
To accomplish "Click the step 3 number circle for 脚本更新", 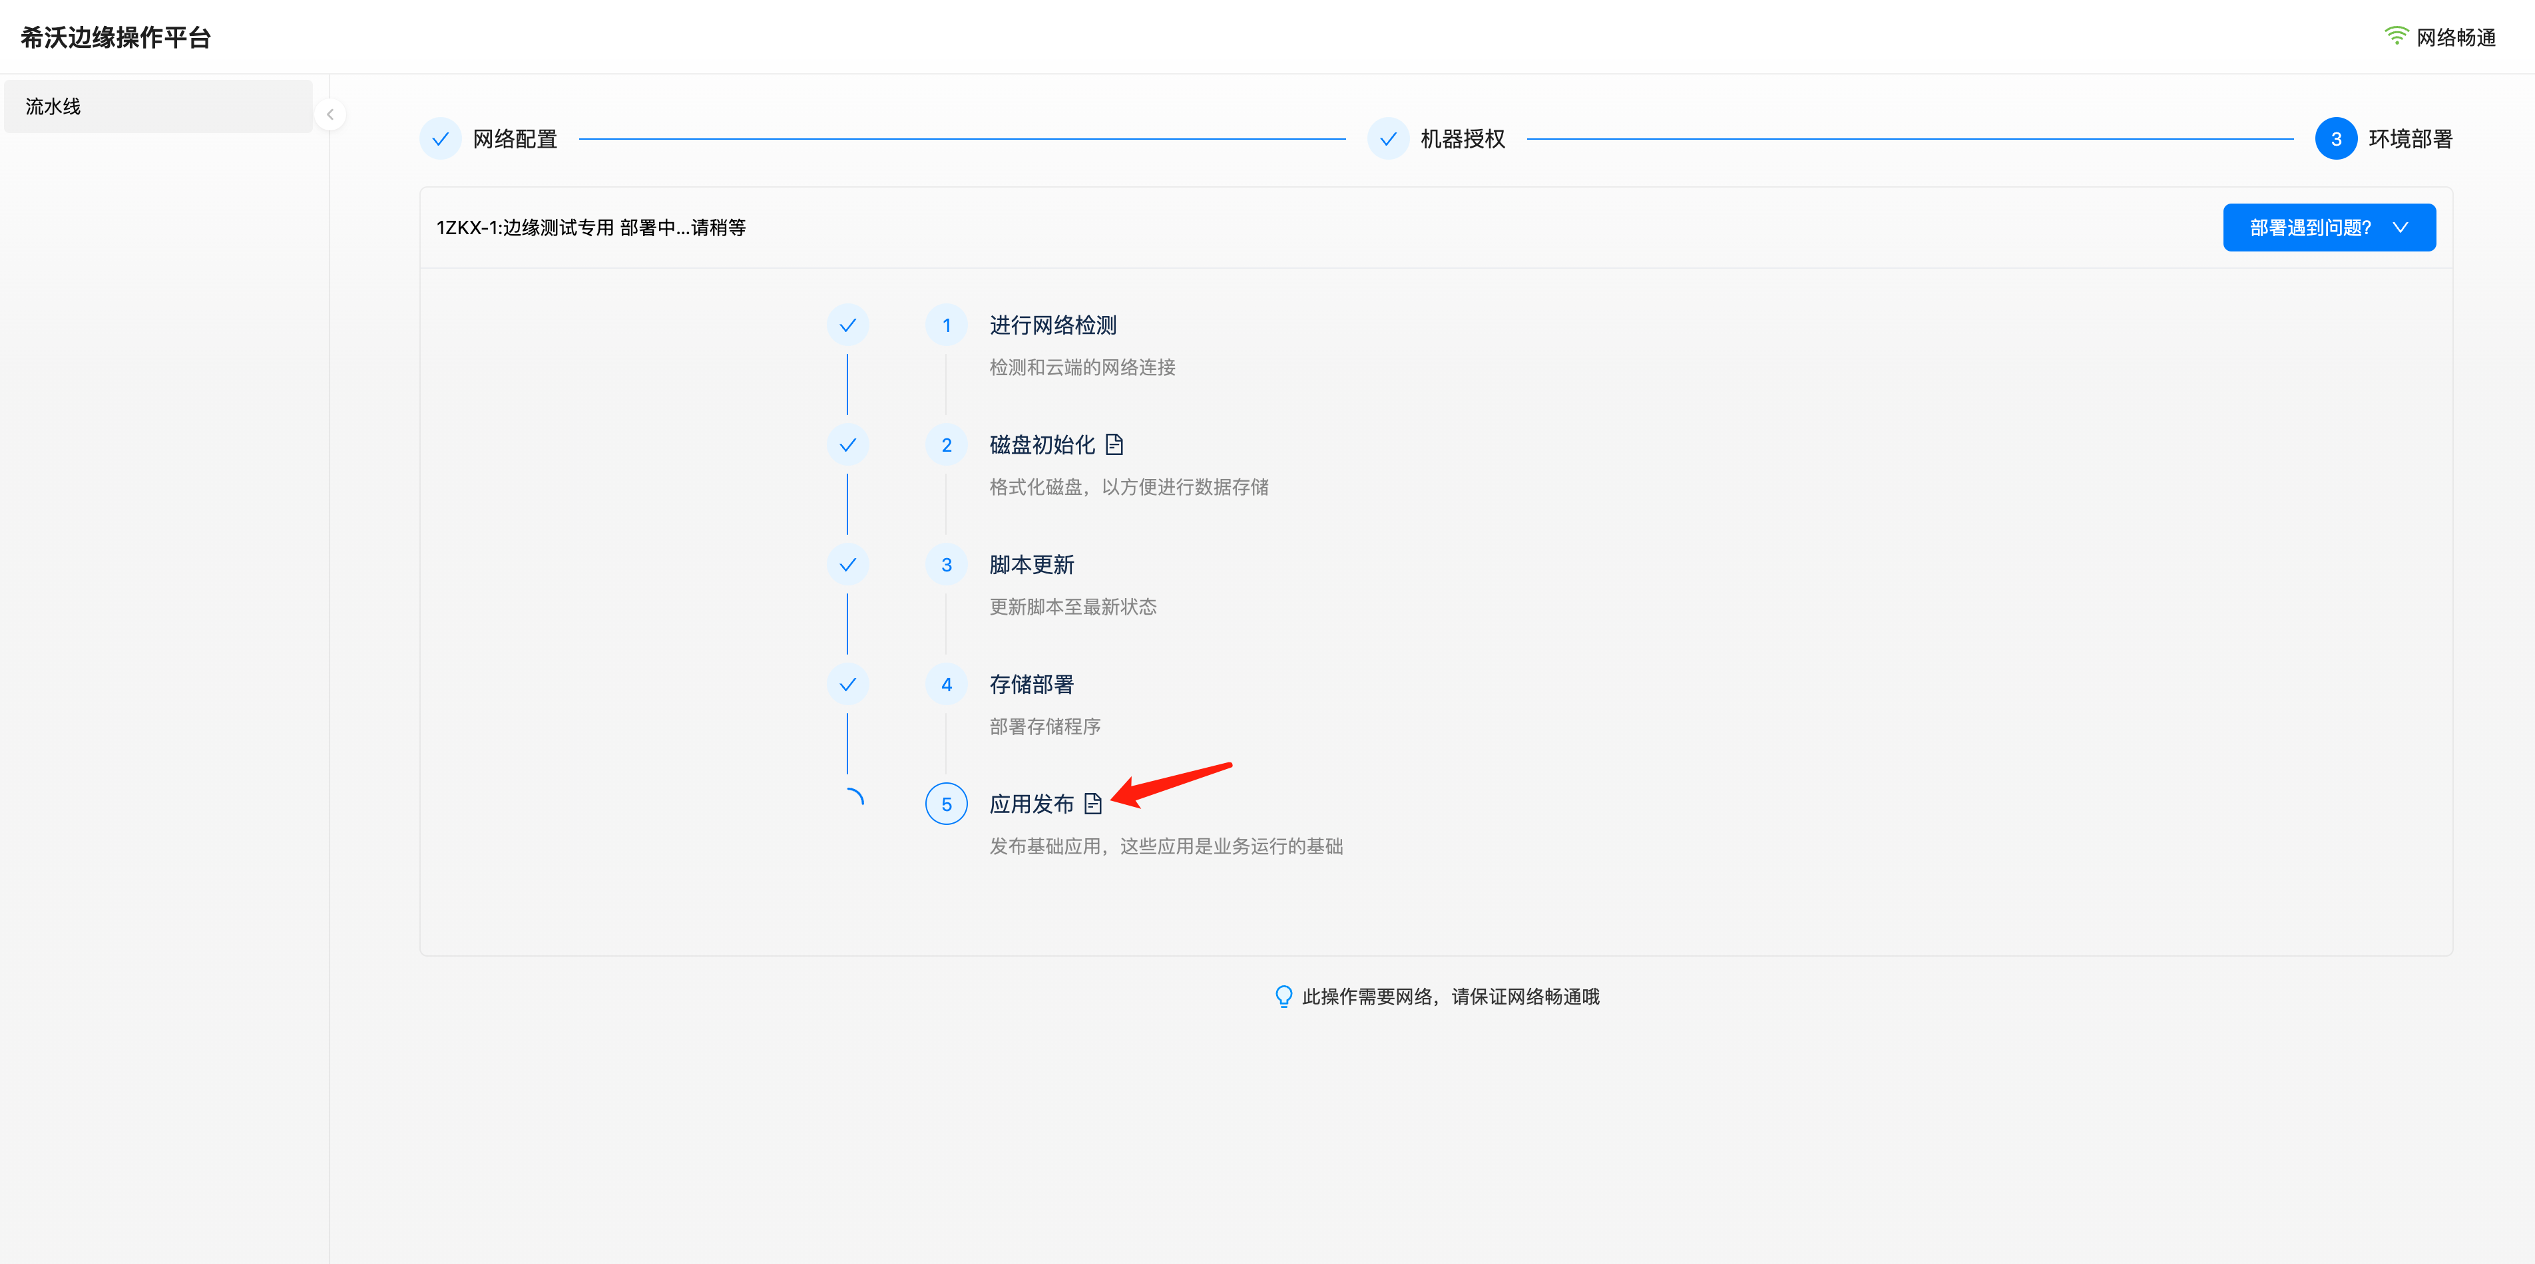I will point(947,565).
